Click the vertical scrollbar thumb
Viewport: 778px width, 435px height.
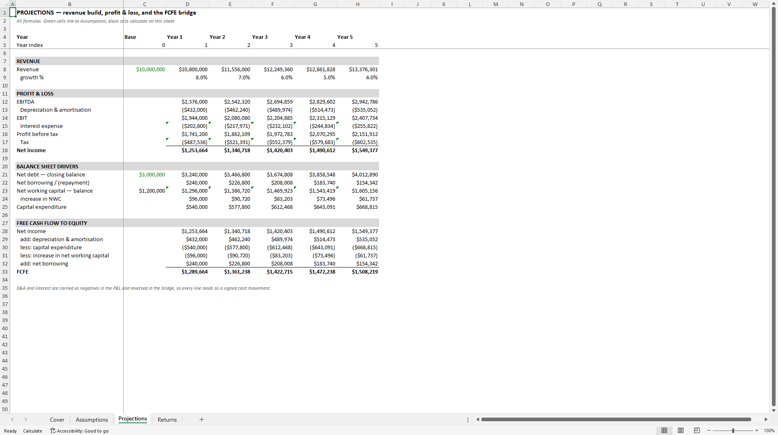coord(774,206)
